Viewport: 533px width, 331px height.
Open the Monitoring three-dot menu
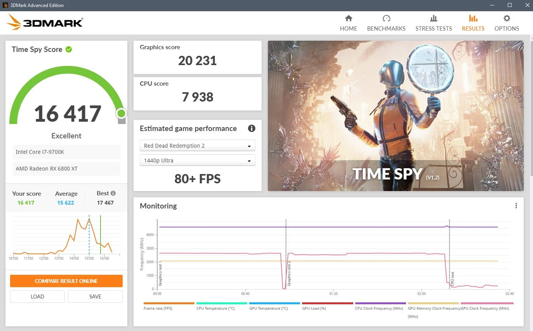click(516, 206)
